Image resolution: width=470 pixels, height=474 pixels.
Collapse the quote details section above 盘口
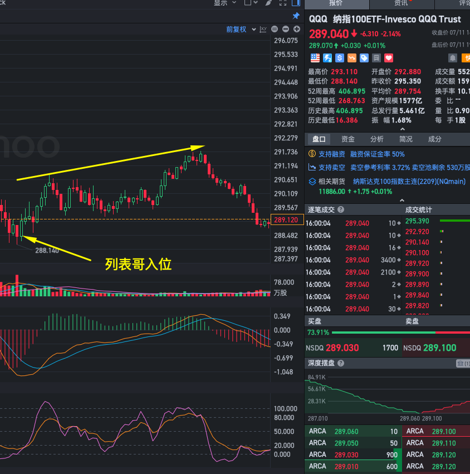(x=402, y=129)
